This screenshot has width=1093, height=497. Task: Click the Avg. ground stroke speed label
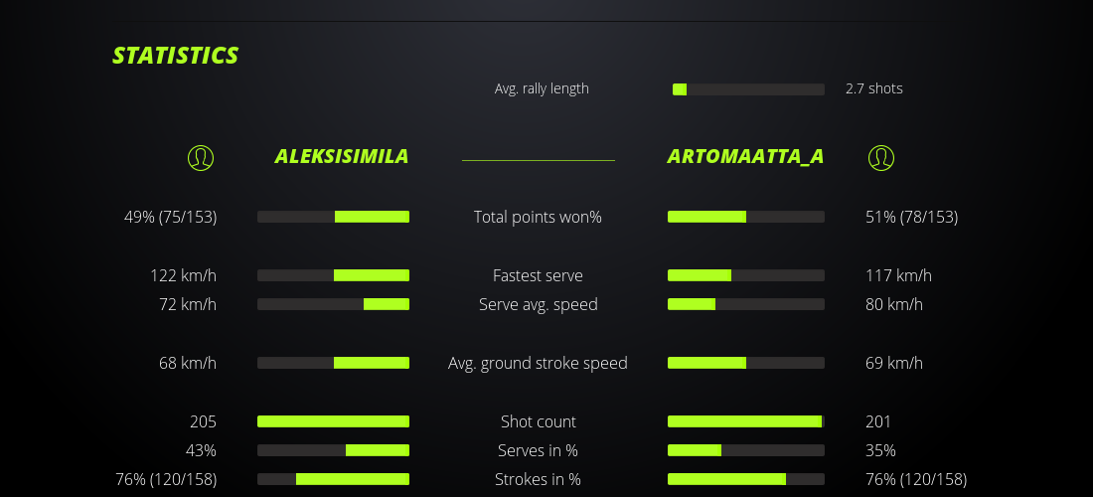pos(538,363)
